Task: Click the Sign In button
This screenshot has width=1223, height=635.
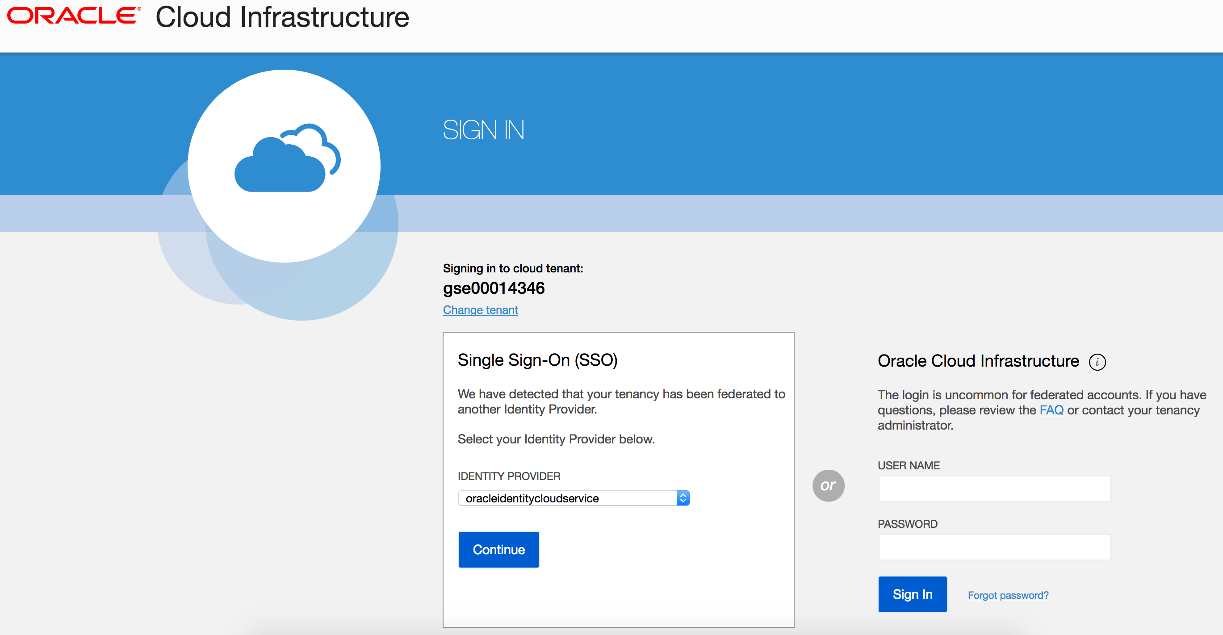Action: point(913,594)
